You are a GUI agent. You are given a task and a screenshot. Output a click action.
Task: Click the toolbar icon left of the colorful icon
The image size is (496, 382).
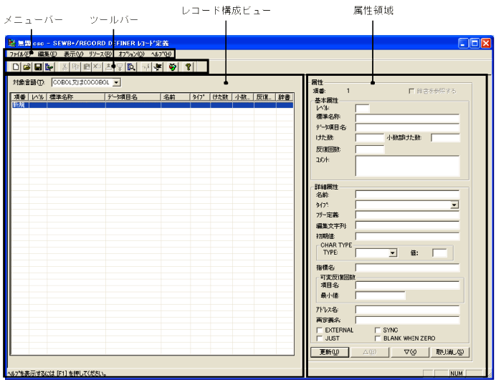[158, 67]
